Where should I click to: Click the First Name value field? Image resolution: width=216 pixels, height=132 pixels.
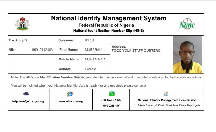coord(93,50)
